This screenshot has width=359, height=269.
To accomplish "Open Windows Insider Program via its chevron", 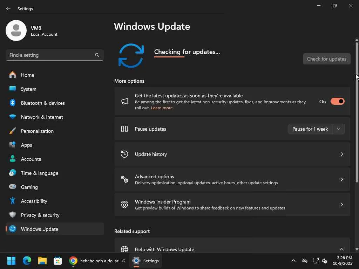I will (341, 205).
